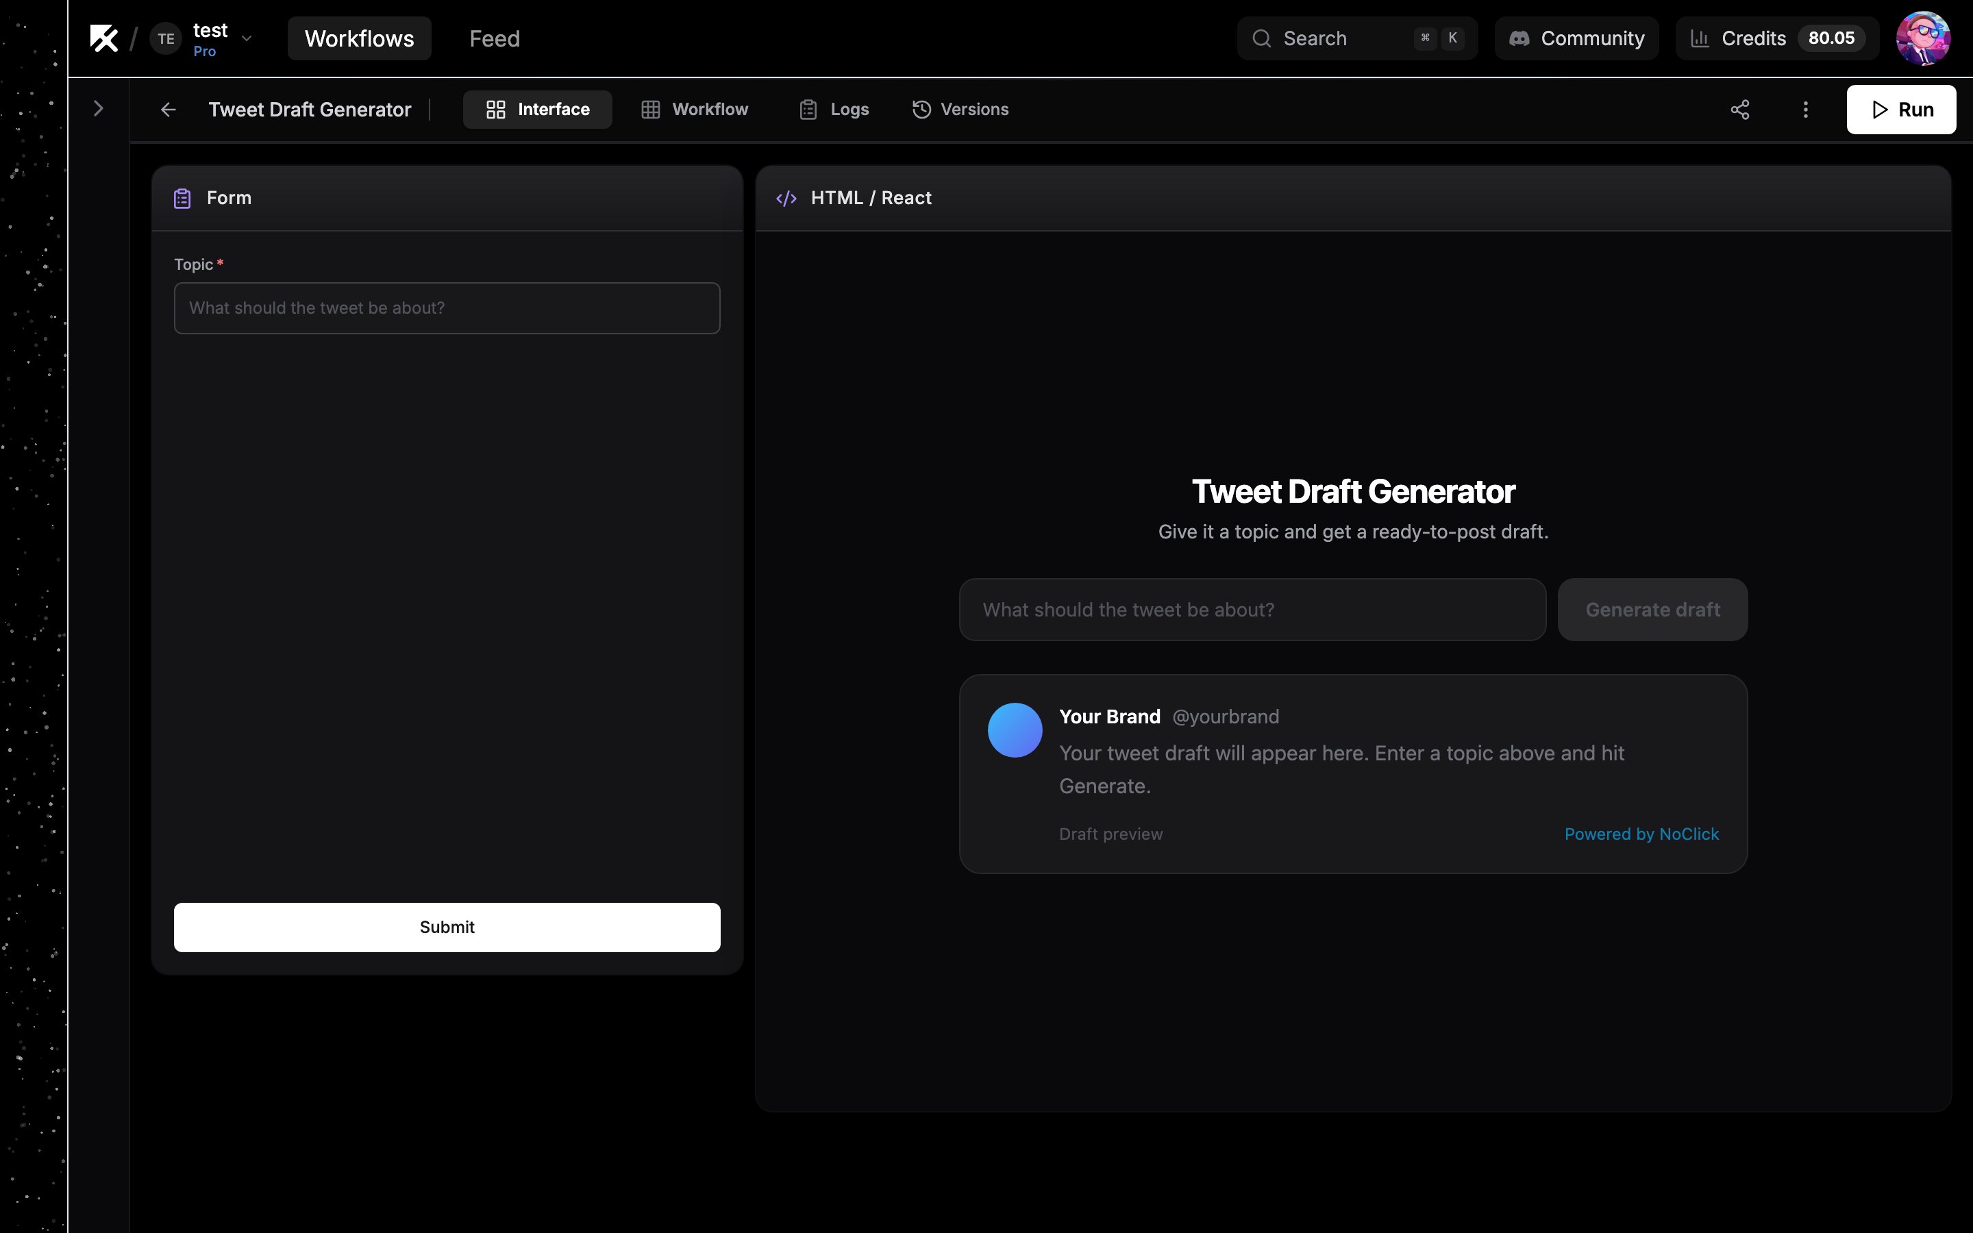1973x1233 pixels.
Task: Click the NoClick logo icon
Action: (103, 38)
